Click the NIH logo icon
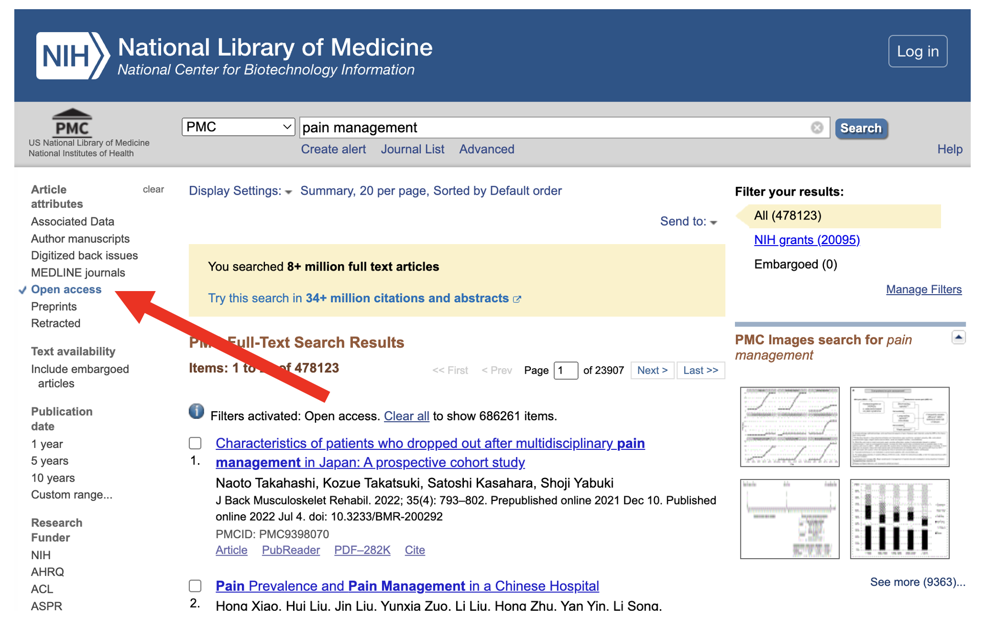The image size is (984, 623). (x=72, y=55)
